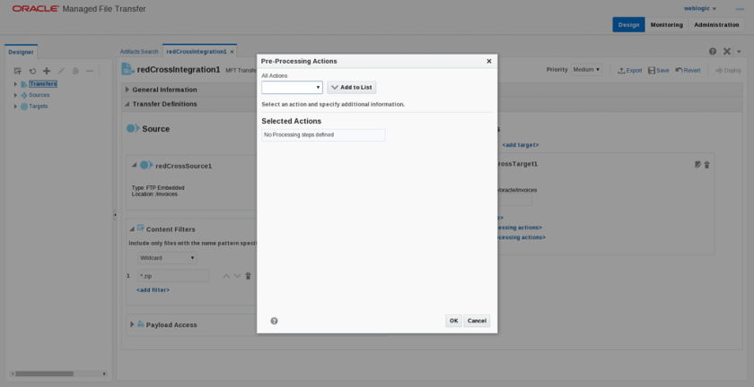Expand the Sources tree node
The height and width of the screenshot is (387, 754).
[15, 95]
